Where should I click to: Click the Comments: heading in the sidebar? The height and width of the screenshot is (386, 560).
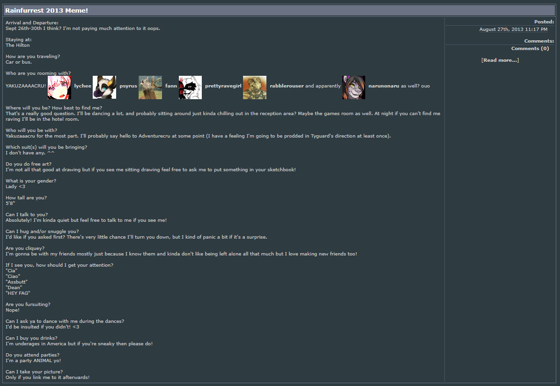click(x=539, y=41)
